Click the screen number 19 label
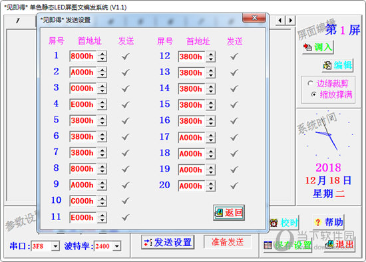366x262 pixels. [164, 169]
